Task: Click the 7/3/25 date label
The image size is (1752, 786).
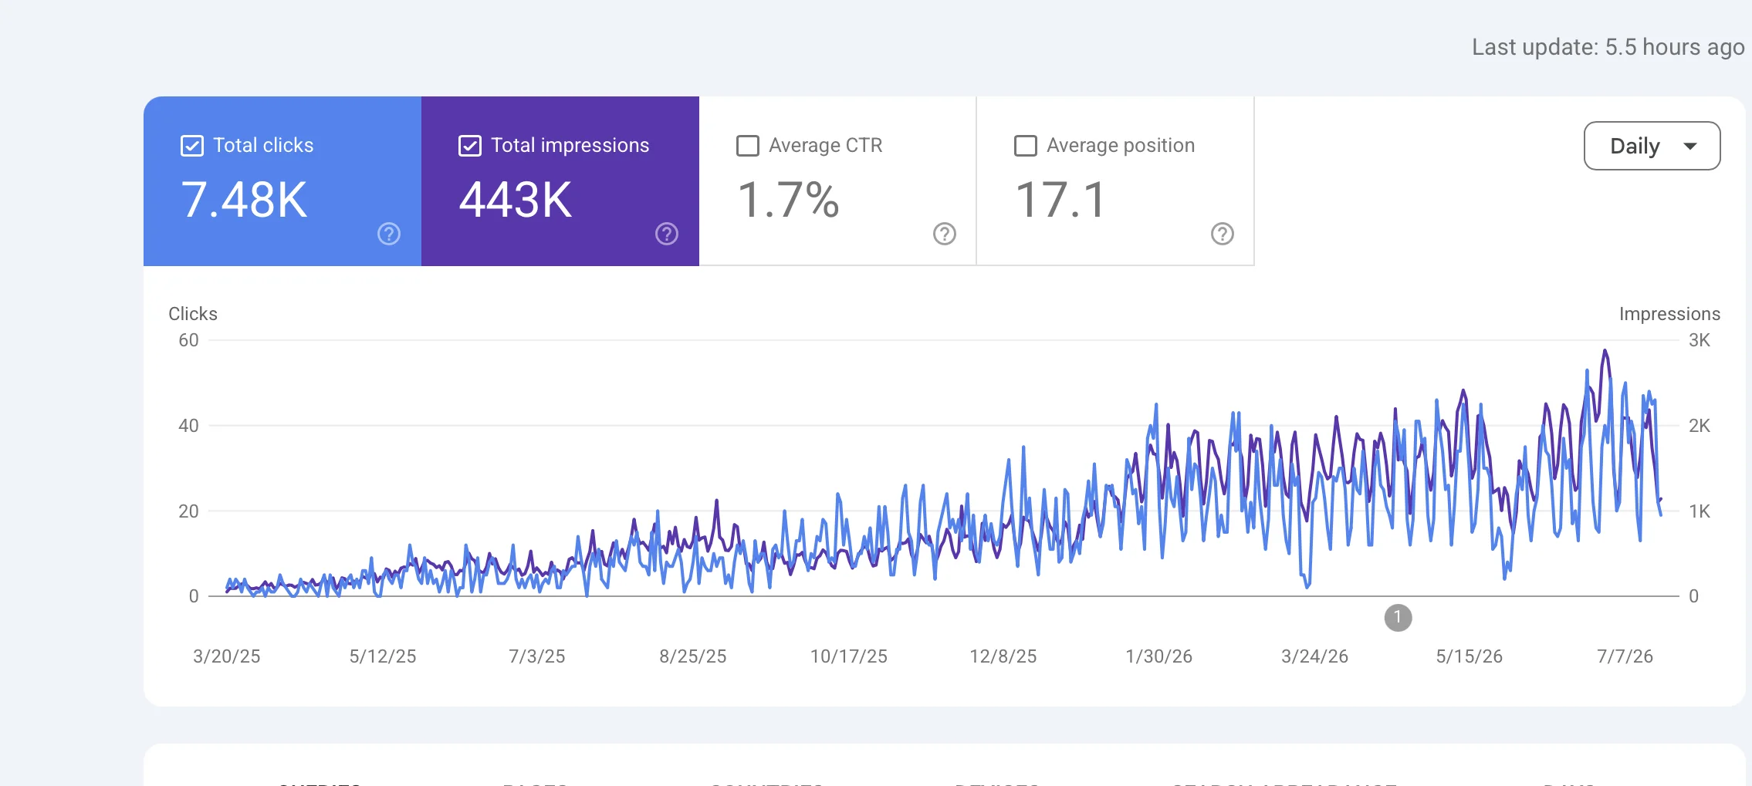Action: tap(537, 656)
